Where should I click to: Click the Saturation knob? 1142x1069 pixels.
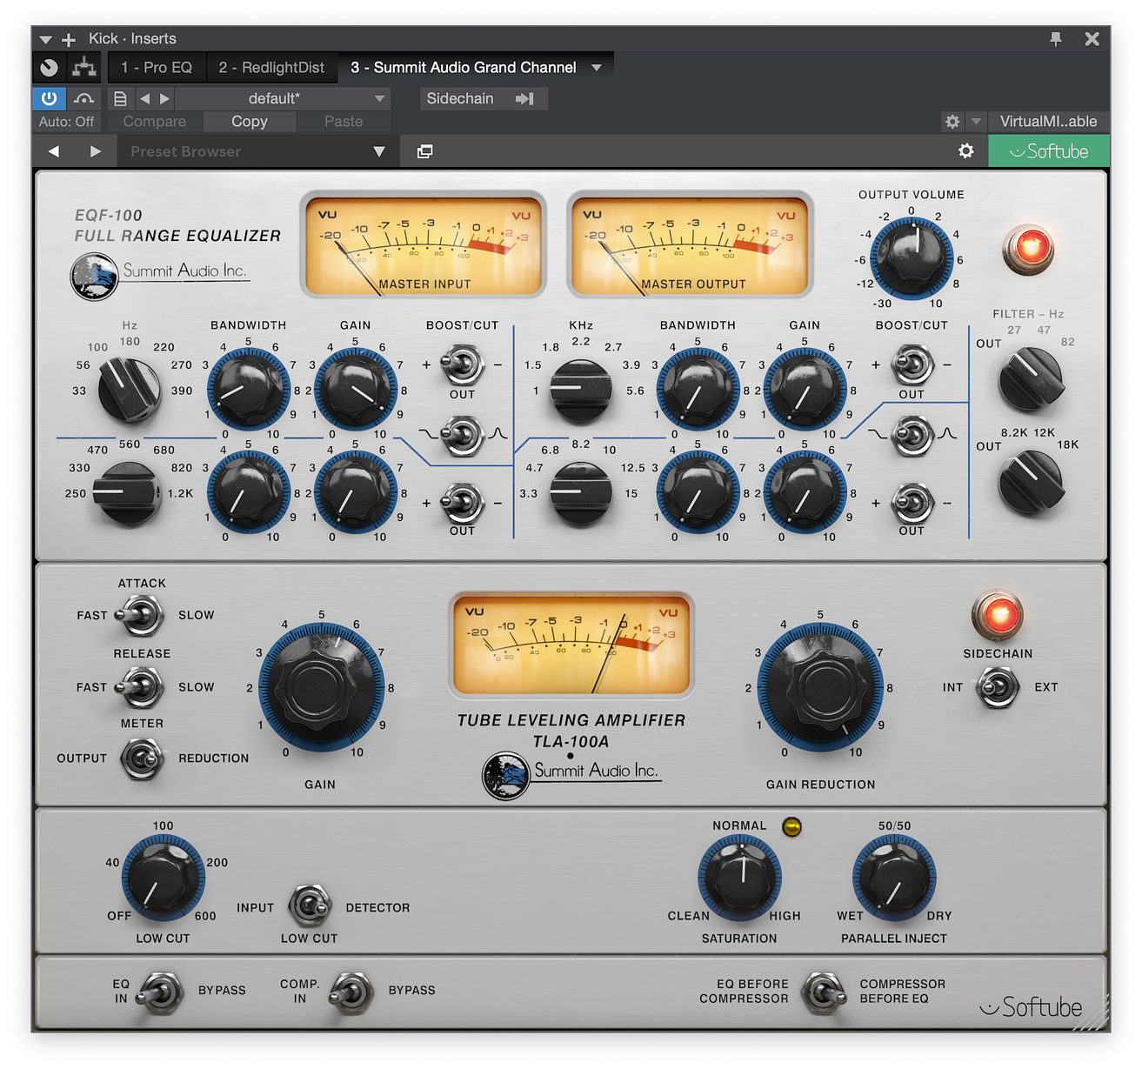pos(739,878)
